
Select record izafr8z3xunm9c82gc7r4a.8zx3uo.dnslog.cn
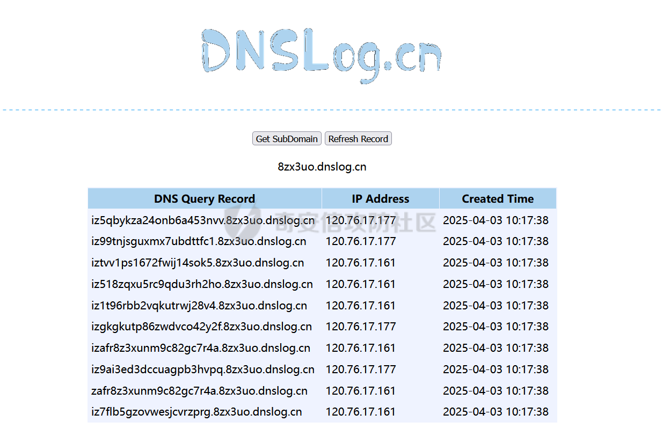coord(201,348)
